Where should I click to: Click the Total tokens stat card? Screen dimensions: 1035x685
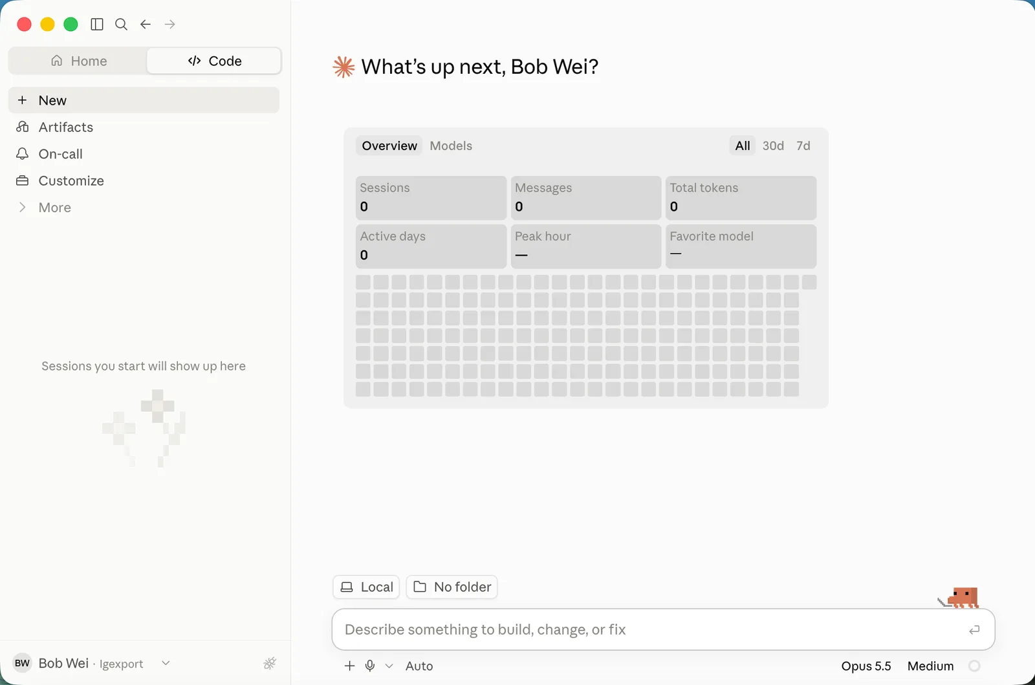coord(741,198)
